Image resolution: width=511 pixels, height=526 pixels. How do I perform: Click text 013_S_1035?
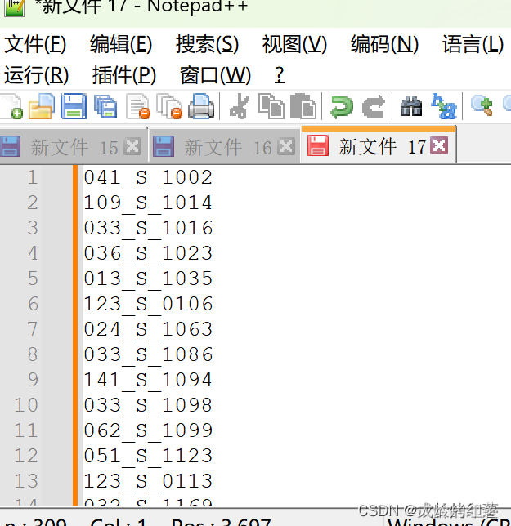[x=148, y=279]
